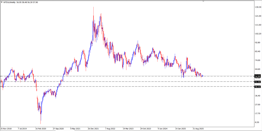
Task: Grab the left-end handle of the 56.99 line
Action: click(x=1, y=76)
